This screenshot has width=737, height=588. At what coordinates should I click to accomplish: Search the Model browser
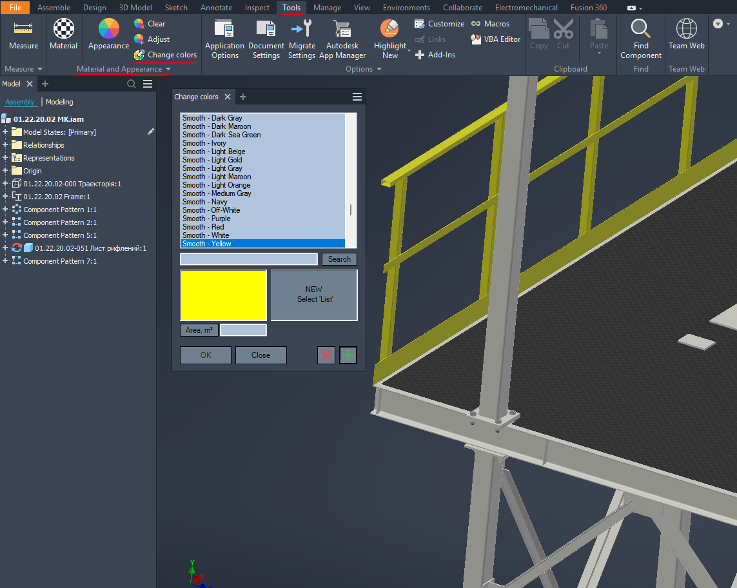pyautogui.click(x=132, y=84)
